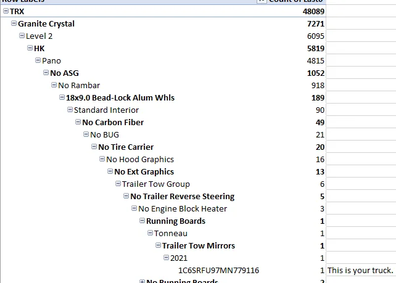The width and height of the screenshot is (396, 283).
Task: Collapse the Tonneau group
Action: pos(150,233)
